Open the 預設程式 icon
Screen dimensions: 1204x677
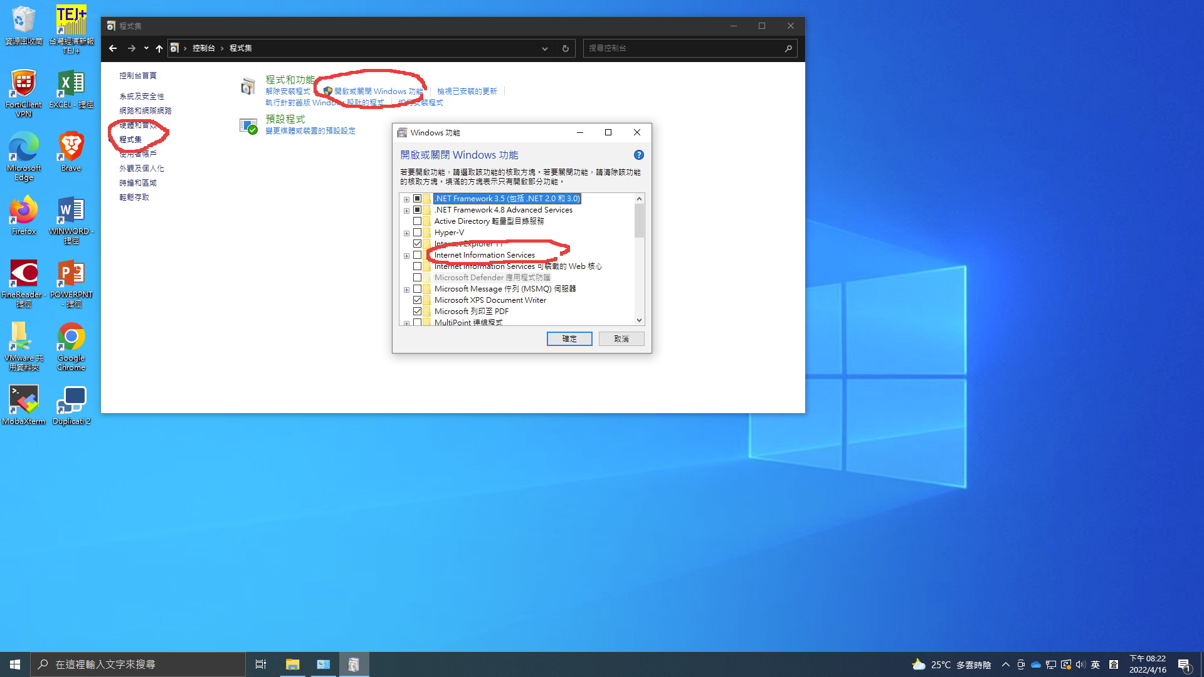[248, 125]
